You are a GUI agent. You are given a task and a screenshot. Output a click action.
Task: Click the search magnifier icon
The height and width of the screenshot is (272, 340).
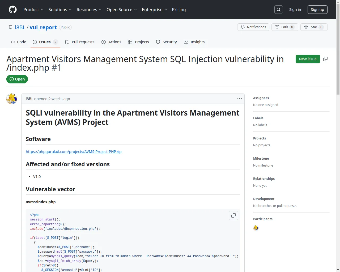point(279,10)
